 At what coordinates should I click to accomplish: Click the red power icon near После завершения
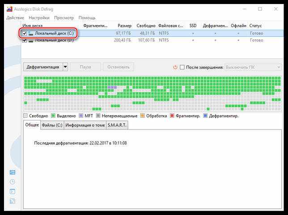click(175, 67)
